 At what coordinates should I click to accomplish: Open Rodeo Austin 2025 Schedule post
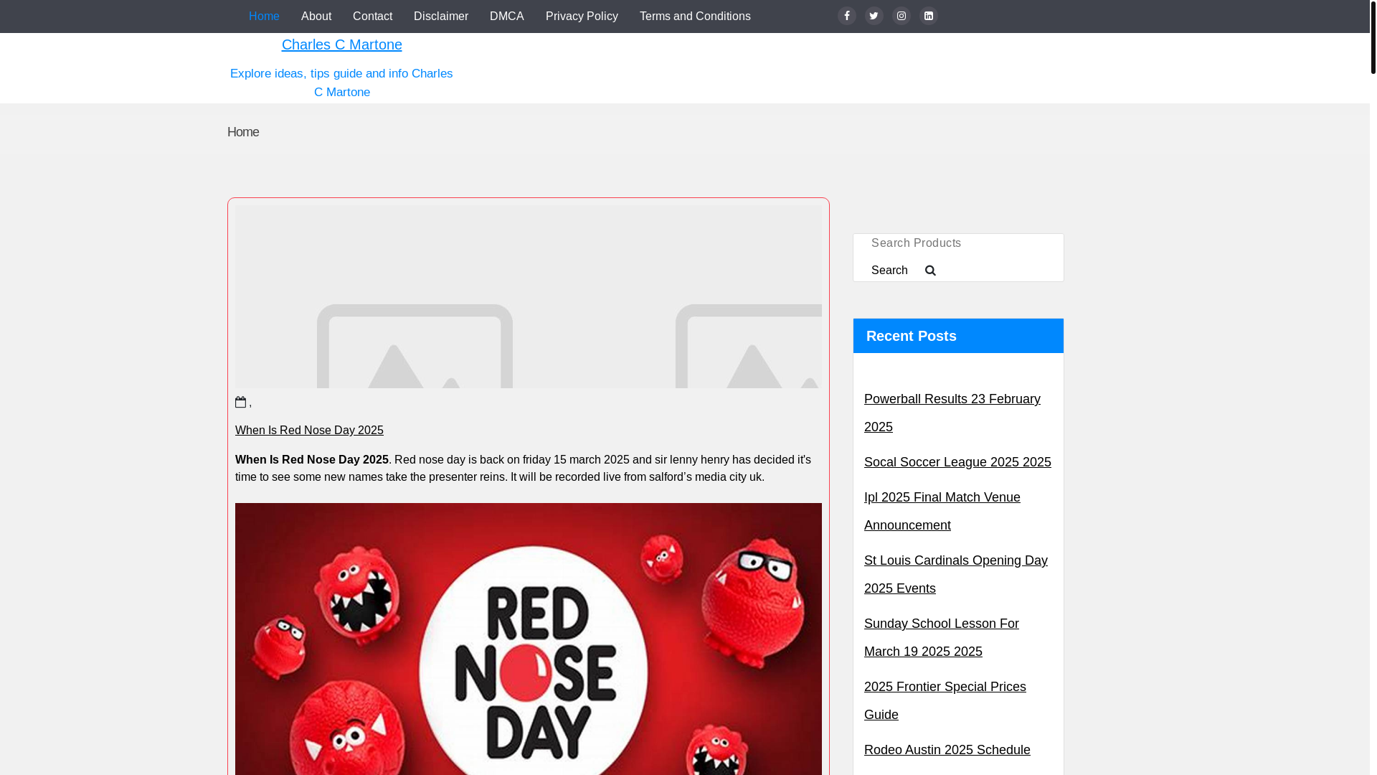coord(947,750)
